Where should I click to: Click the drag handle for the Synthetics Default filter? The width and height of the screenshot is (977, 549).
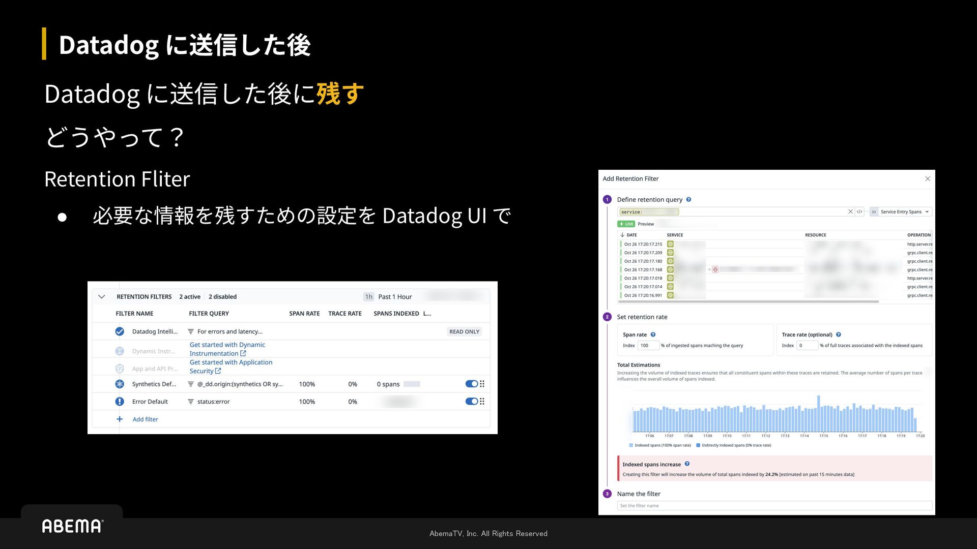[x=482, y=384]
